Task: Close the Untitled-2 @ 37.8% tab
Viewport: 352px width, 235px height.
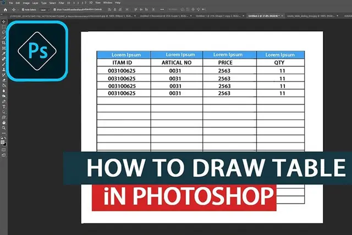Action: 282,16
